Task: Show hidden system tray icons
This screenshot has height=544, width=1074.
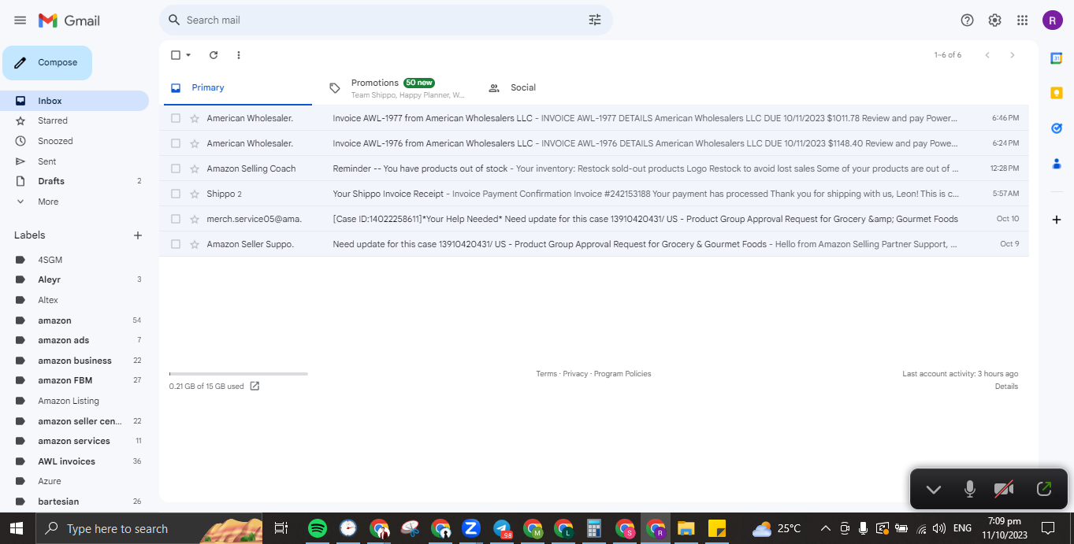Action: 825,528
